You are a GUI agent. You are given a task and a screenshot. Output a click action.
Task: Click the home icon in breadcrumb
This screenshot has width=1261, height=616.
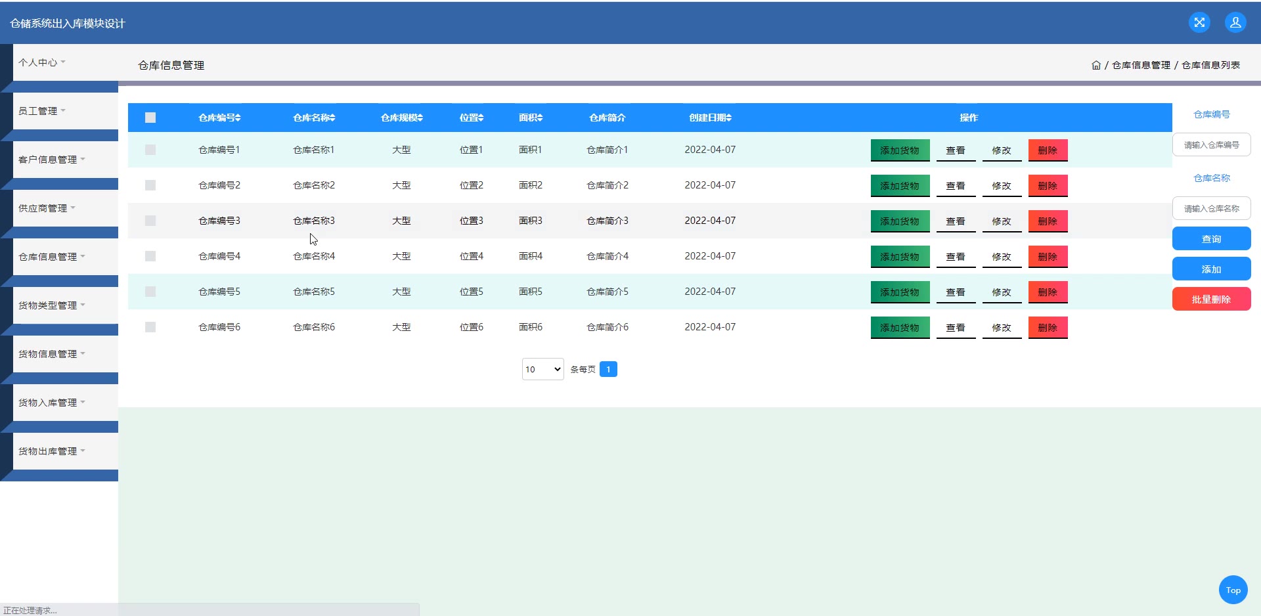click(1095, 65)
